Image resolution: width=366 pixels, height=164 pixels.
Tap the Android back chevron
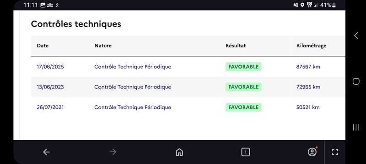pos(356,36)
